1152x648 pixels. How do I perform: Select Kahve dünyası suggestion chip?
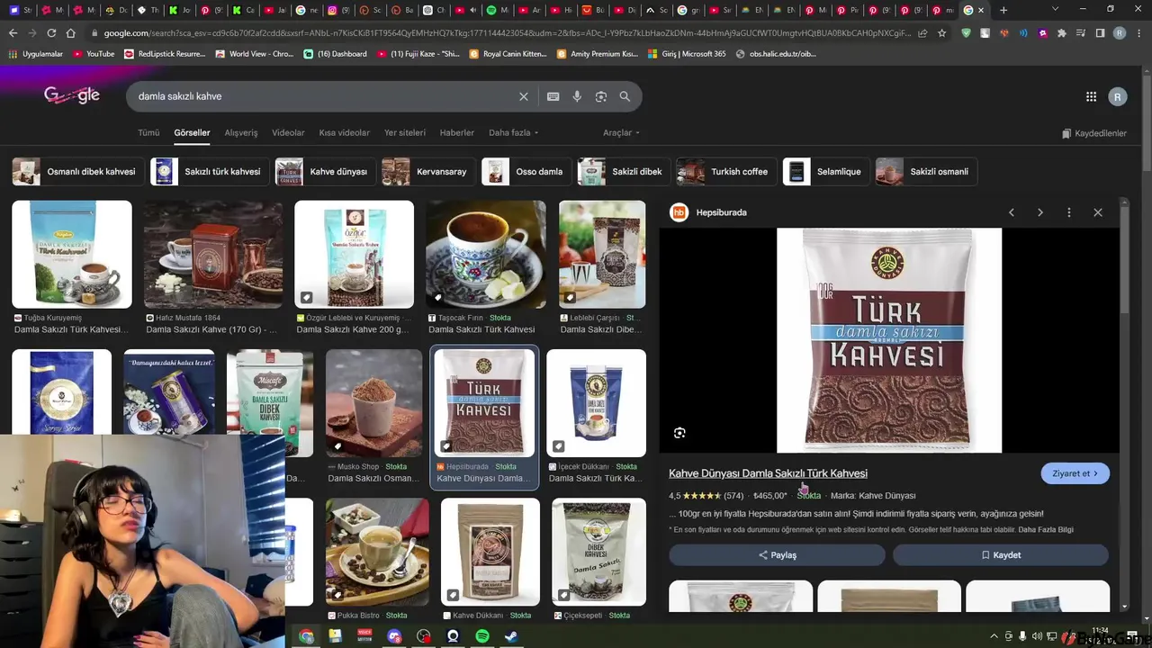[x=325, y=171]
